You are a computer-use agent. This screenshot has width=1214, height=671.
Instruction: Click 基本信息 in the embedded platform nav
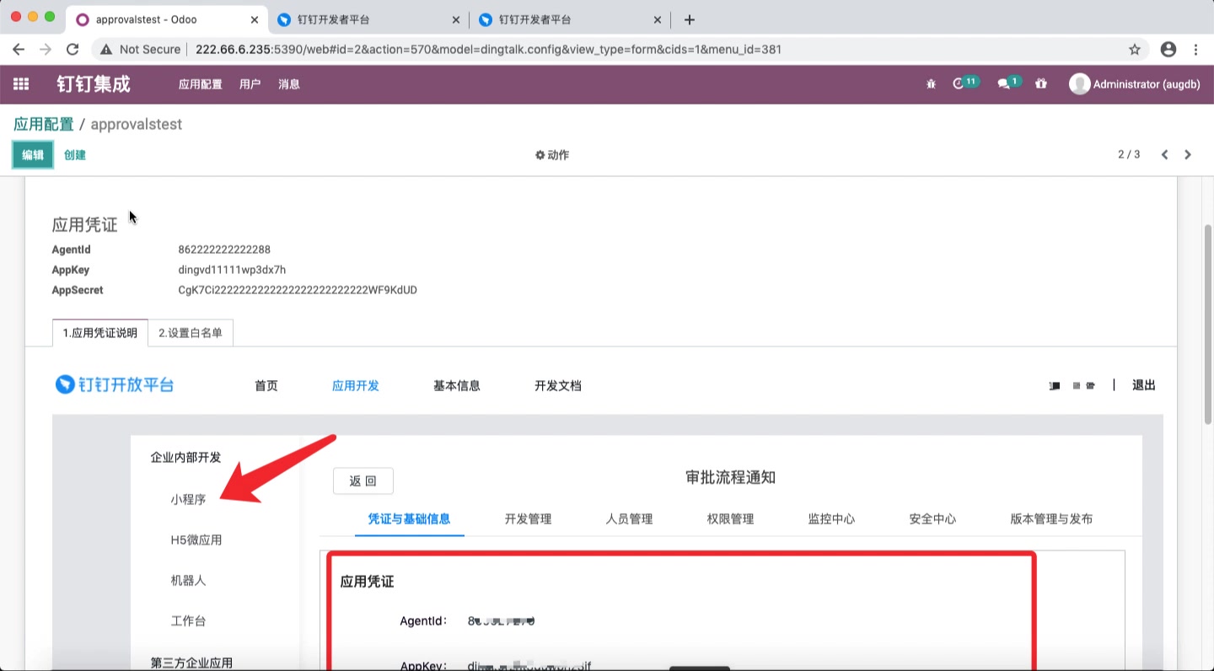(457, 386)
